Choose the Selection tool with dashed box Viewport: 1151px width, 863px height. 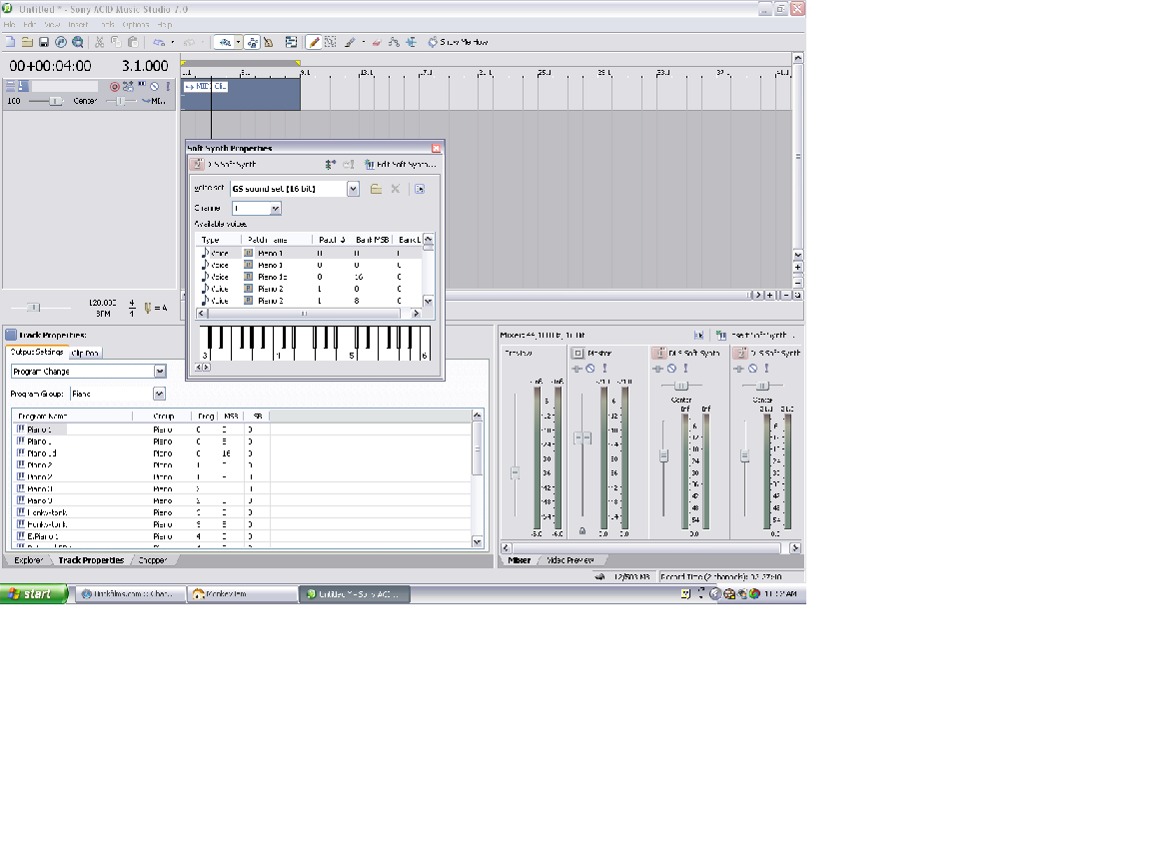tap(331, 42)
